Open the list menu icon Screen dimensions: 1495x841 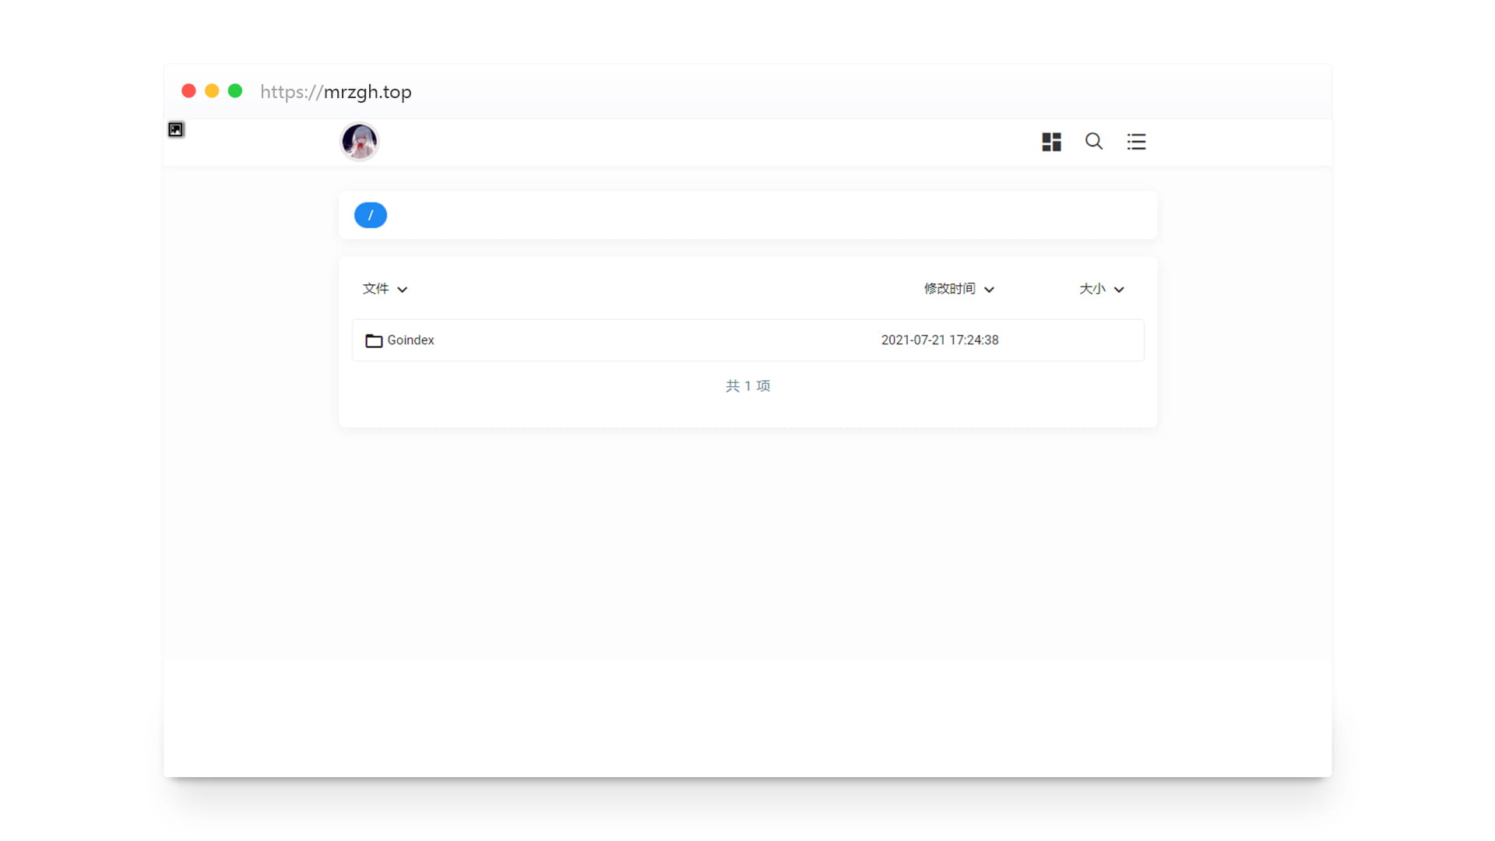point(1136,142)
